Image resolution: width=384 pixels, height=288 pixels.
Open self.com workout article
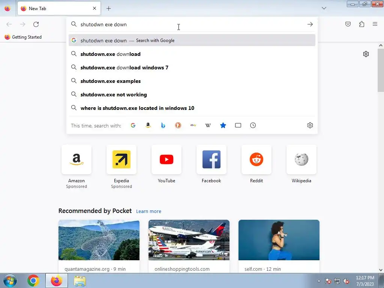tap(279, 246)
